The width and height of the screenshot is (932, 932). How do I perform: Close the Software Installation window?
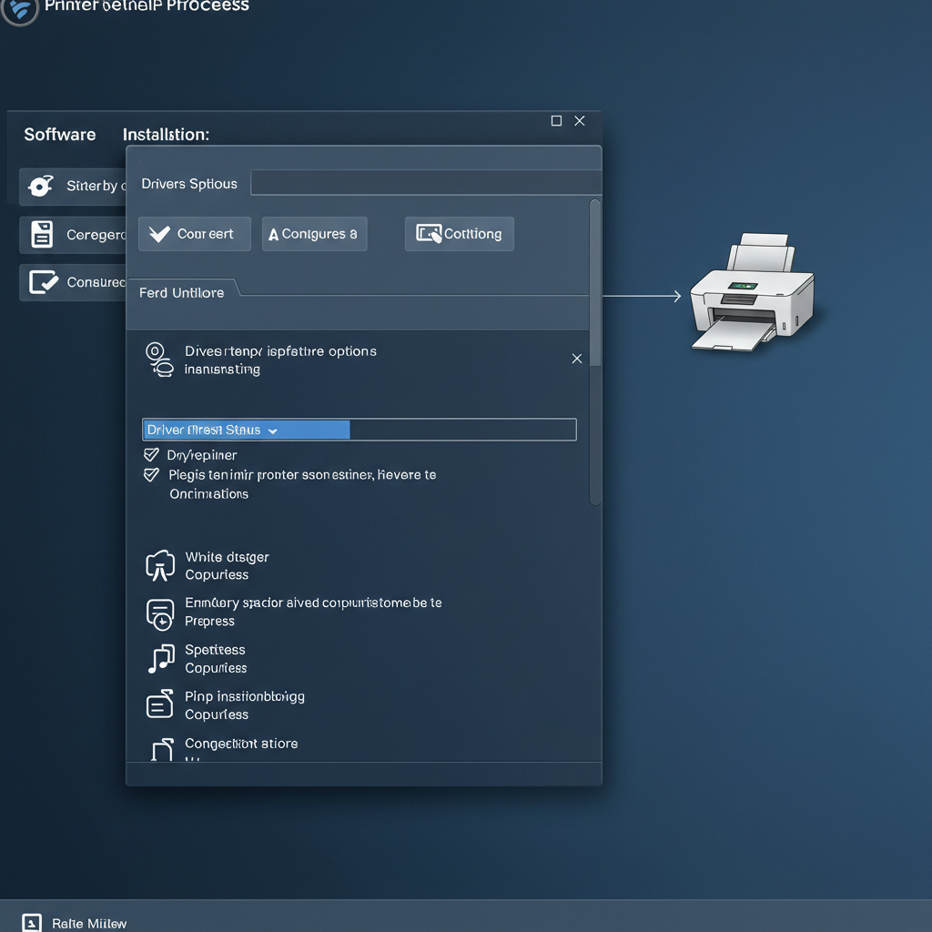[x=580, y=121]
